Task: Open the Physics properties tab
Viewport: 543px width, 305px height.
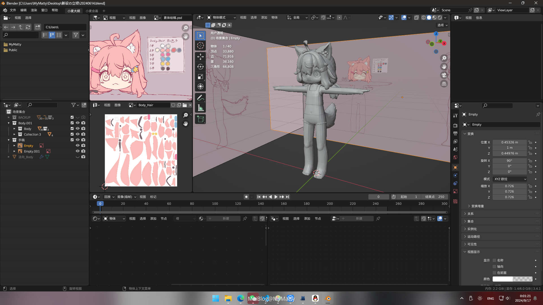Action: click(x=455, y=175)
